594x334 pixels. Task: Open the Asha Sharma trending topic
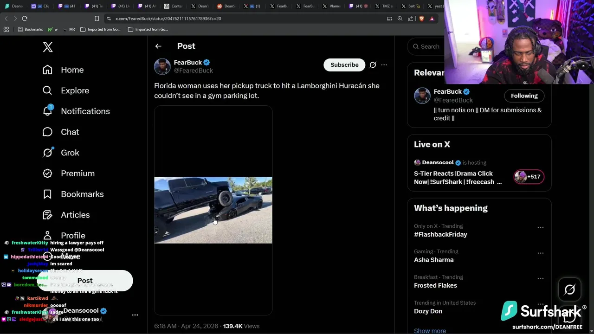point(433,260)
